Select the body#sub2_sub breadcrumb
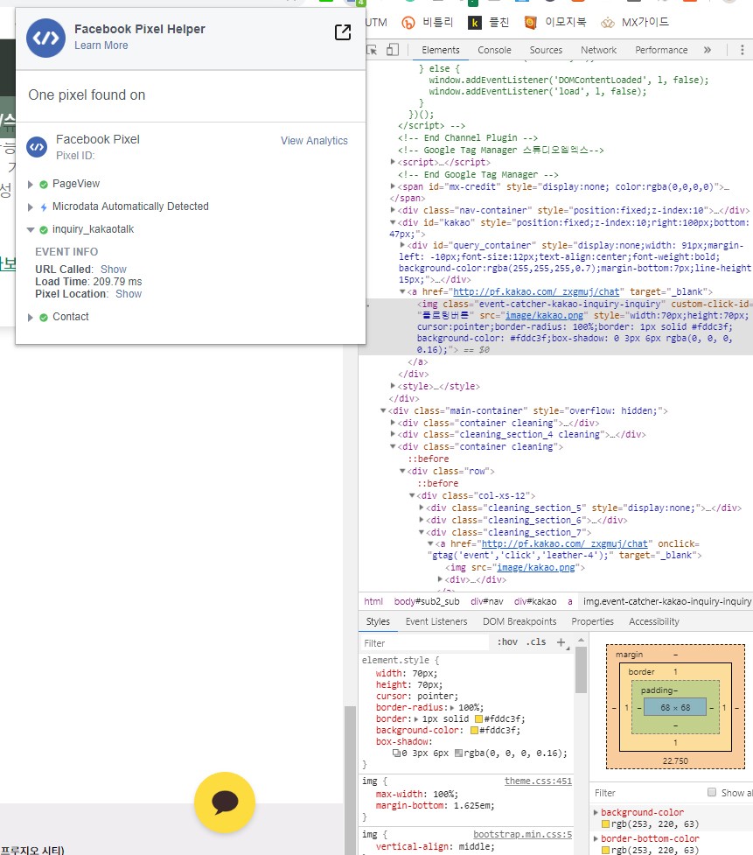This screenshot has width=753, height=855. coord(427,601)
